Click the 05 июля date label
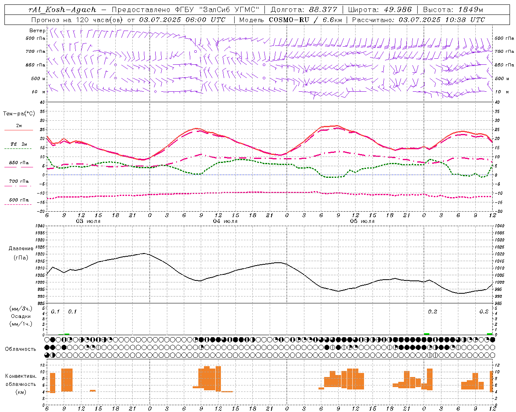This screenshot has height=412, width=516. point(362,221)
